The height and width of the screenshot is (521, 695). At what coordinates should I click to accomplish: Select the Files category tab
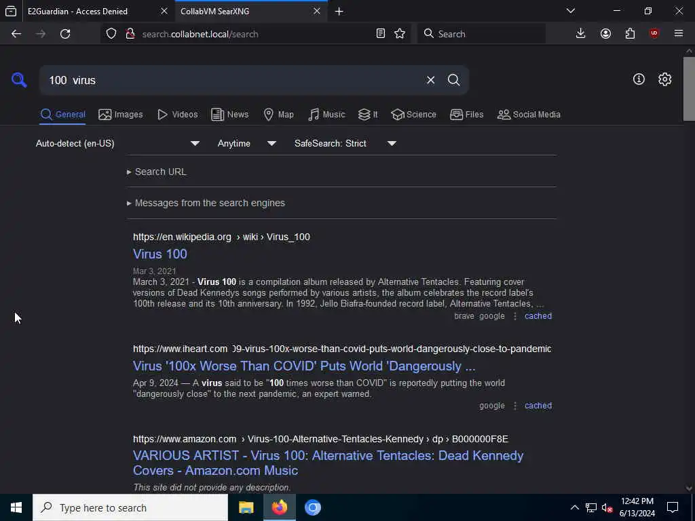(466, 115)
